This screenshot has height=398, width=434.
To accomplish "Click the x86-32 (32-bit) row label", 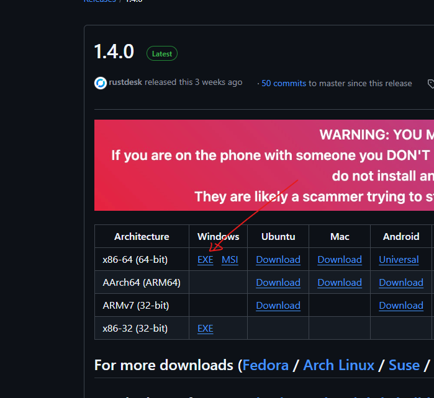I will pos(135,329).
